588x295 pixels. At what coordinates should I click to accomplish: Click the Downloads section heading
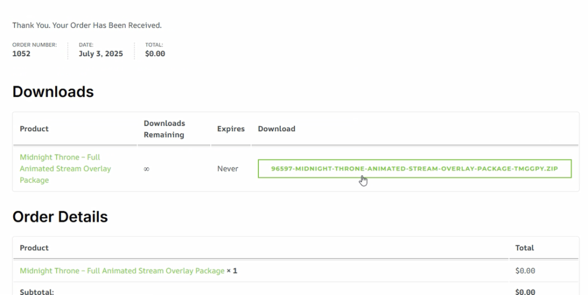click(53, 92)
